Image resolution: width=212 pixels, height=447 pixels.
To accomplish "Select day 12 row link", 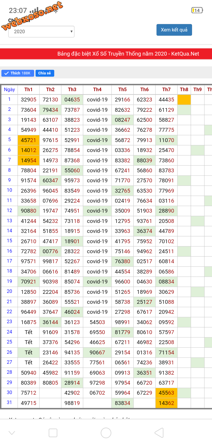I will 9,211.
